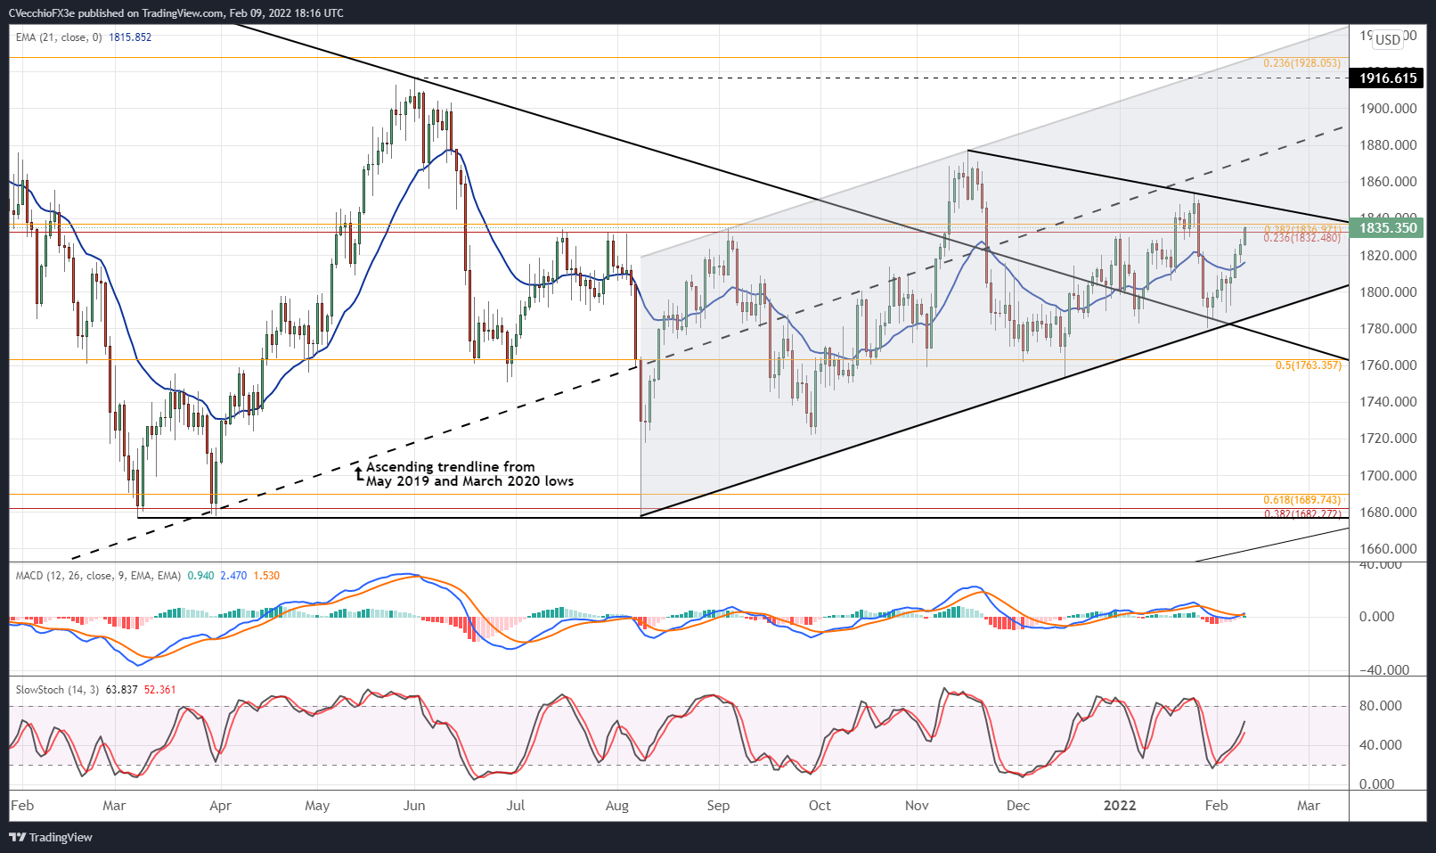Select the 0.382(1682.272) Fibonacci label

(1301, 514)
